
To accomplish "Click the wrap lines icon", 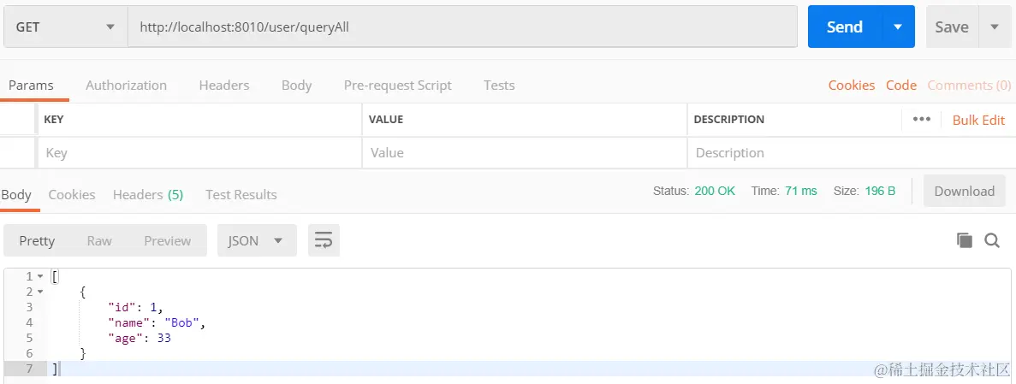I will [x=324, y=240].
